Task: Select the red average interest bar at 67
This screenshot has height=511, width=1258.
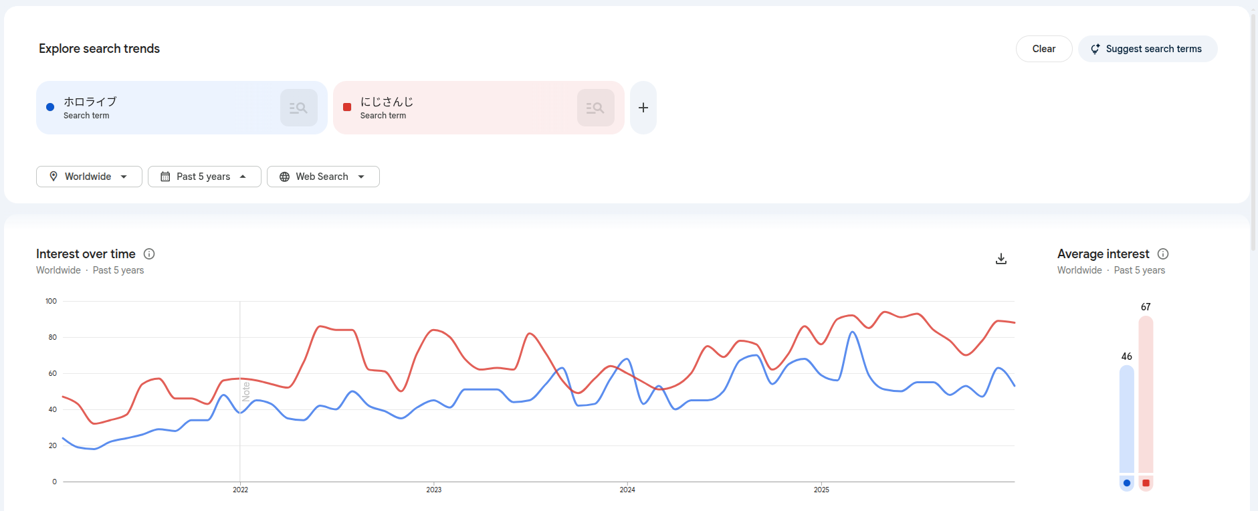Action: click(x=1146, y=394)
